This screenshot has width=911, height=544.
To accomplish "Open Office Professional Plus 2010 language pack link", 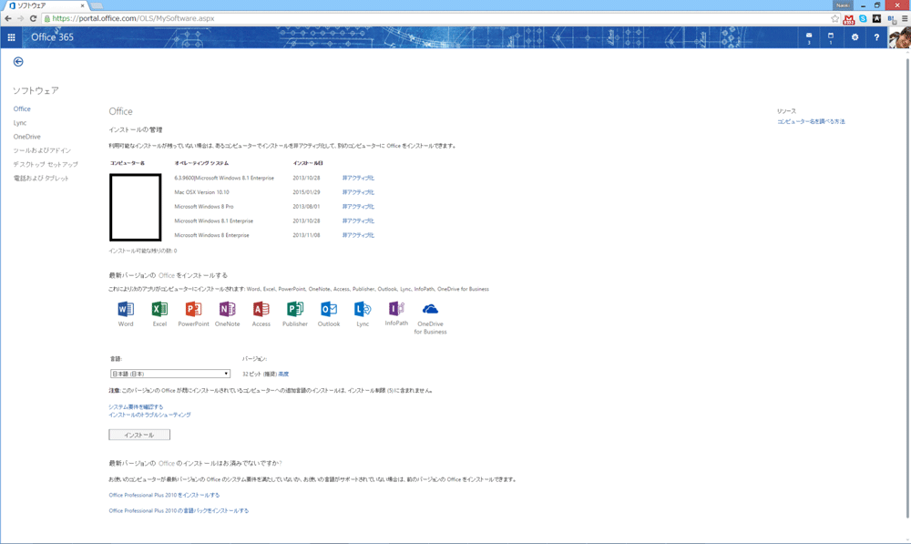I will [x=179, y=511].
